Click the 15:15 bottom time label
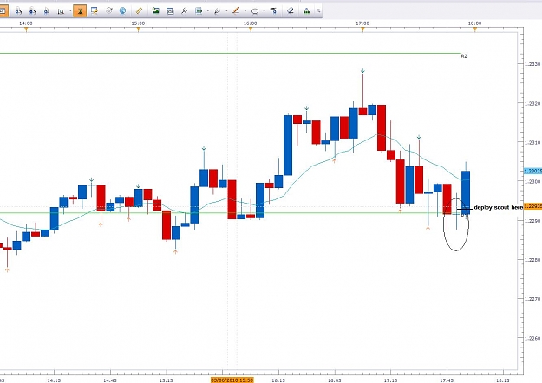The height and width of the screenshot is (383, 542). [167, 380]
